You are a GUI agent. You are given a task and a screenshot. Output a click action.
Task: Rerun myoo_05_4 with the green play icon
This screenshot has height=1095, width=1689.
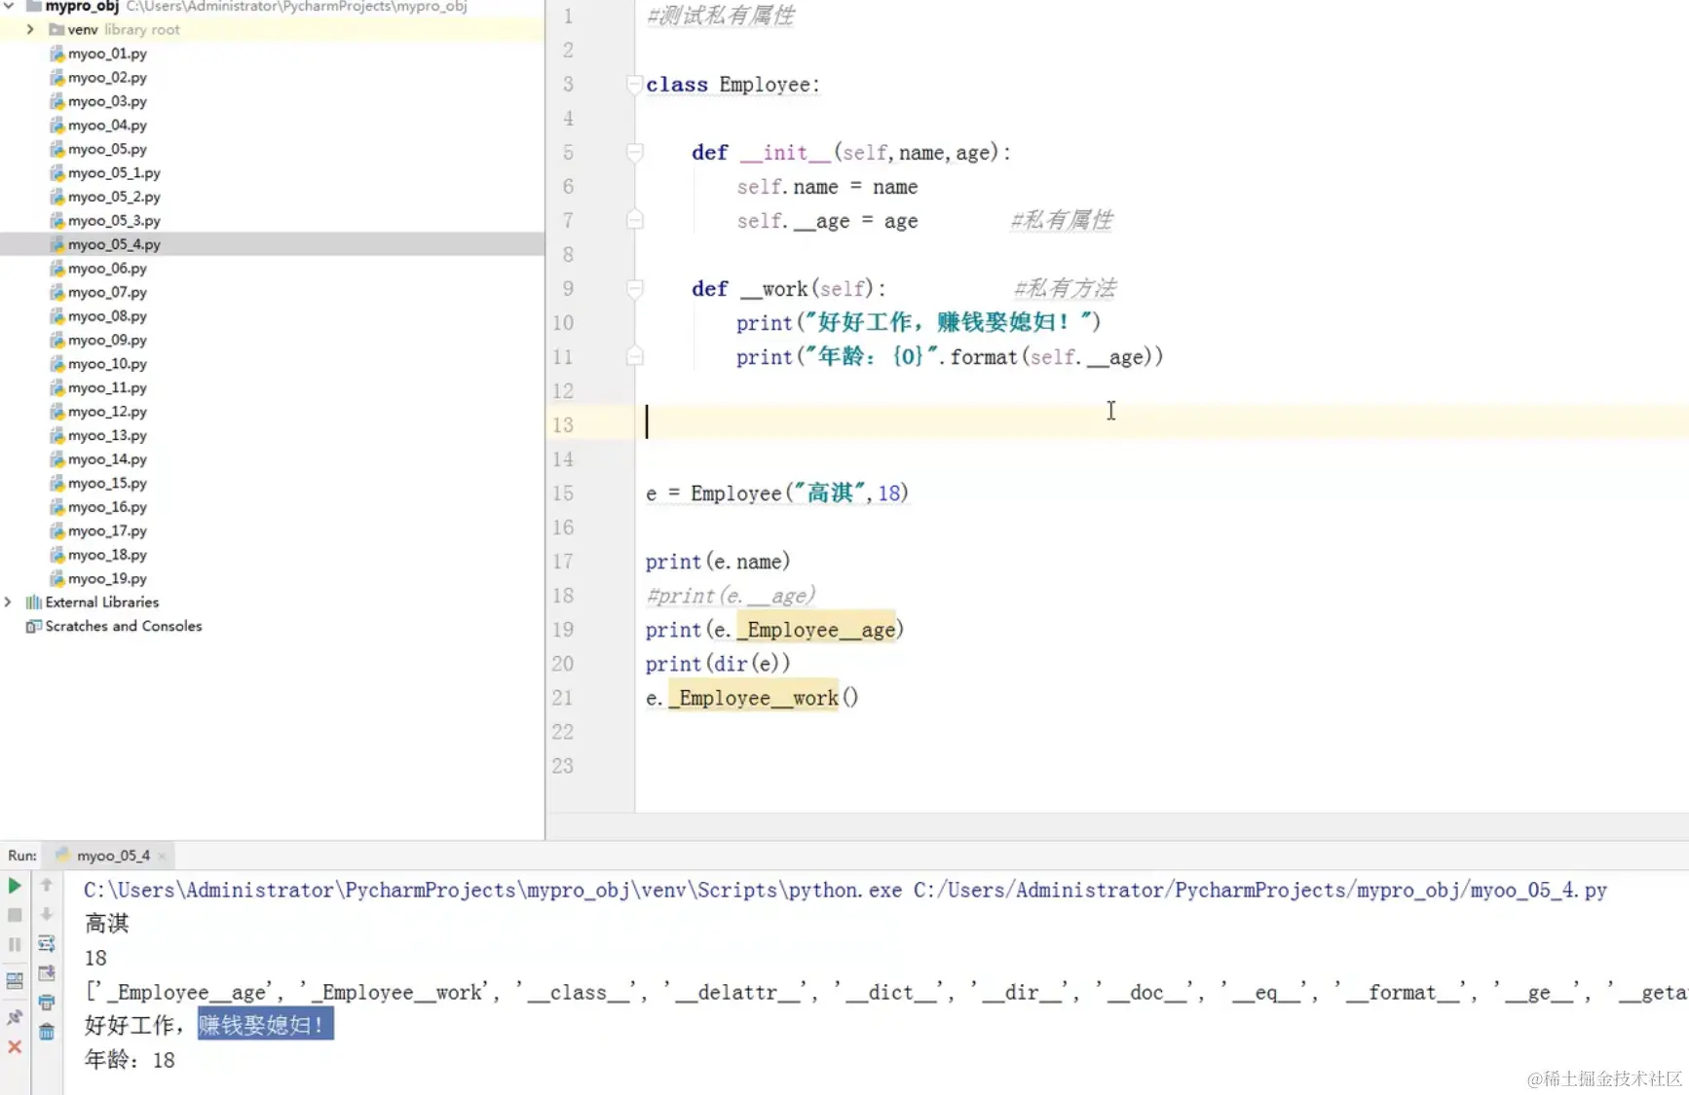15,886
